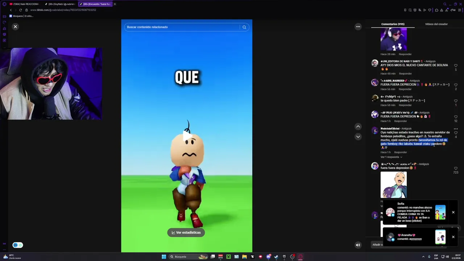The height and width of the screenshot is (261, 464).
Task: Click the snapshot capture icon in toolbar
Action: (x=410, y=10)
